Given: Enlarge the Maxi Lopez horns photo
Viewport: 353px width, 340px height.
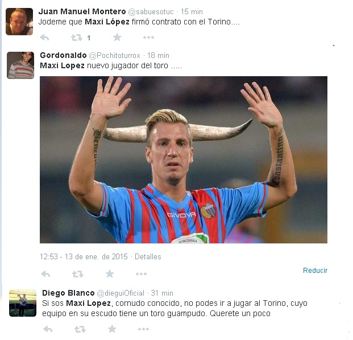Looking at the screenshot, I should coord(184,160).
